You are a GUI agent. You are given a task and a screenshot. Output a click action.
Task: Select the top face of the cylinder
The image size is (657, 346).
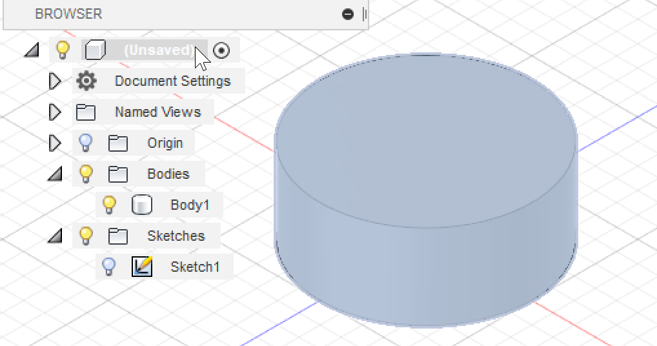(x=426, y=140)
